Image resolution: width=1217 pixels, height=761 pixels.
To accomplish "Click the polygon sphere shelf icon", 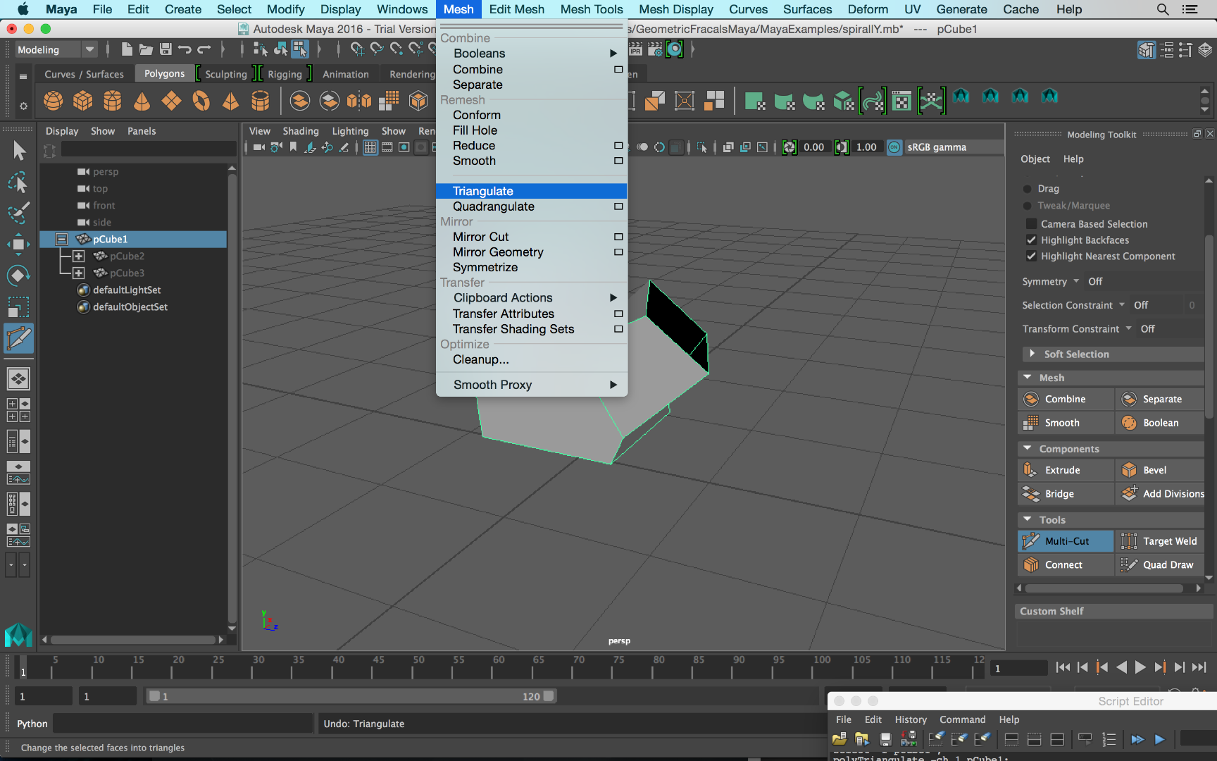I will [x=53, y=101].
